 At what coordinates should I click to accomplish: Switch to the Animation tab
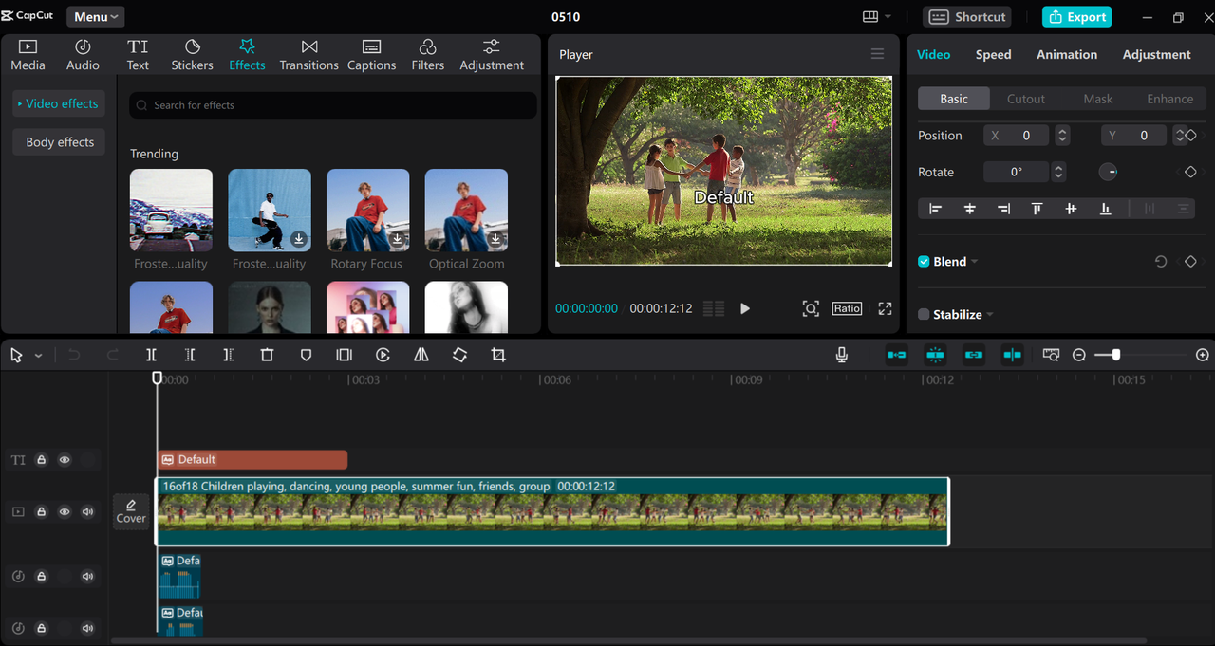pyautogui.click(x=1067, y=54)
